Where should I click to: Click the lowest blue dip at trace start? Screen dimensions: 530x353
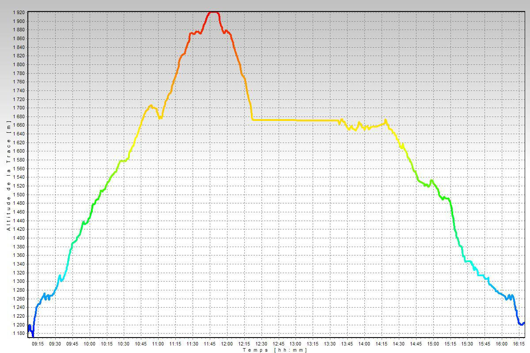33,336
